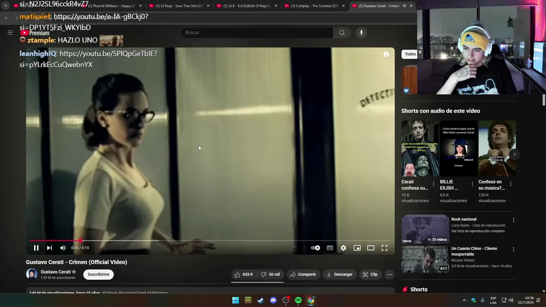Click 'Ver lista de reproducción completa' link

478,231
